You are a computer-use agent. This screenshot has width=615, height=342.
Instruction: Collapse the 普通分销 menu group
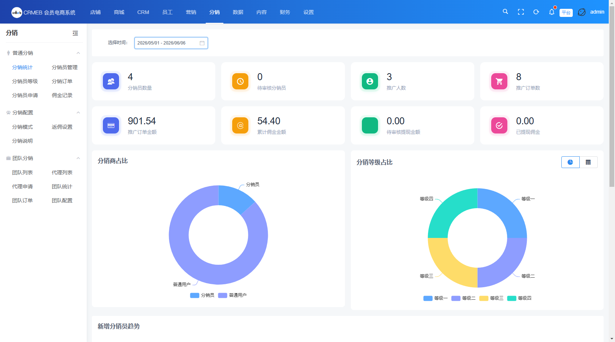(78, 53)
